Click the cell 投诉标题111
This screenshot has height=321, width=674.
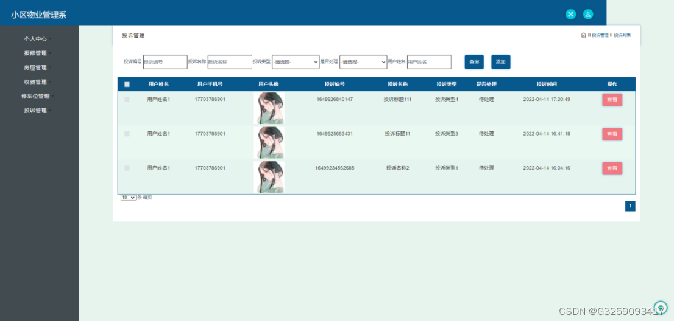(x=397, y=100)
